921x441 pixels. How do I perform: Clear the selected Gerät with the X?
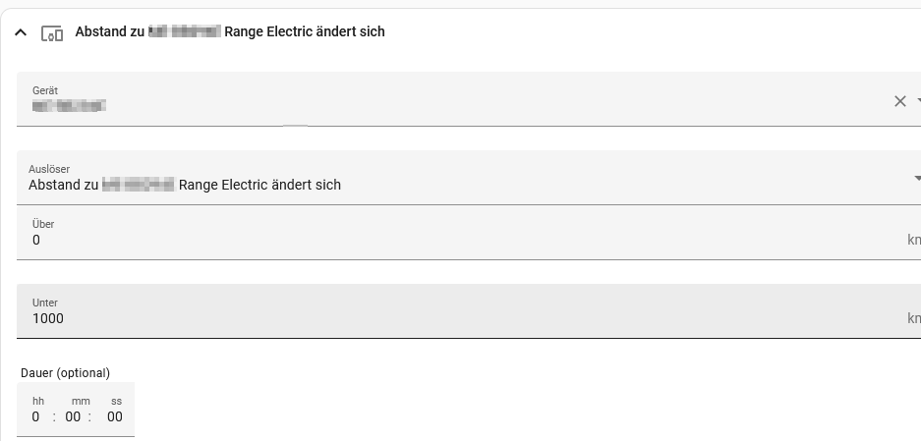899,100
